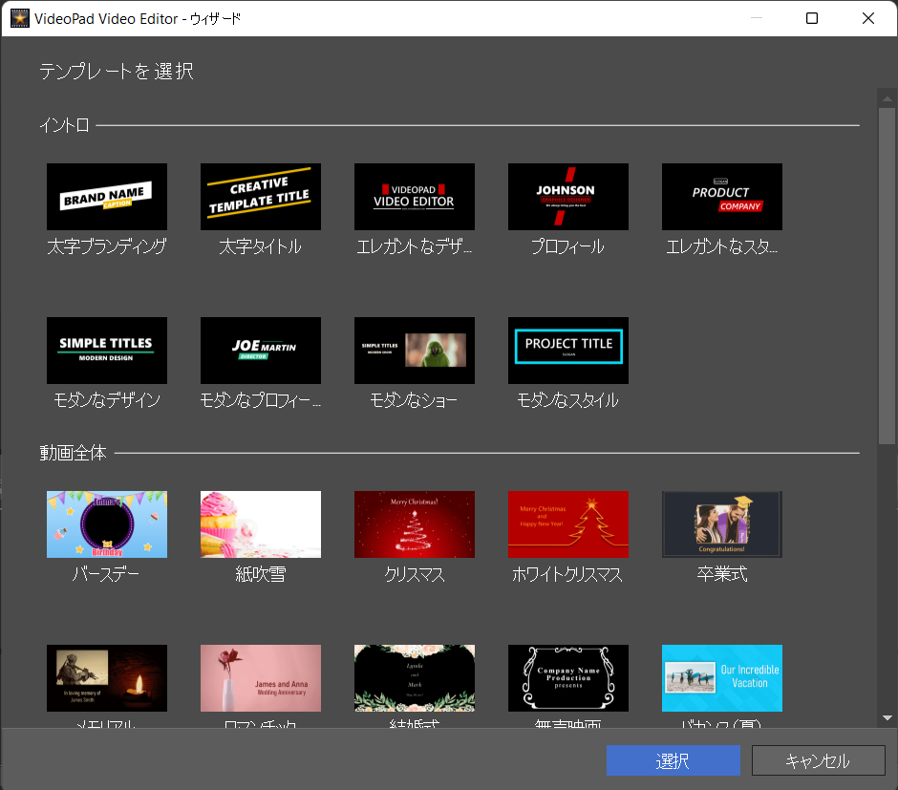
Task: Select the 卒業式 graduation template
Action: click(x=722, y=524)
